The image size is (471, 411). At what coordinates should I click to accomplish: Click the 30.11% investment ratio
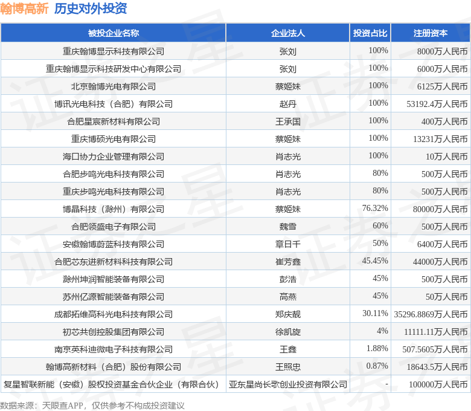pyautogui.click(x=375, y=313)
